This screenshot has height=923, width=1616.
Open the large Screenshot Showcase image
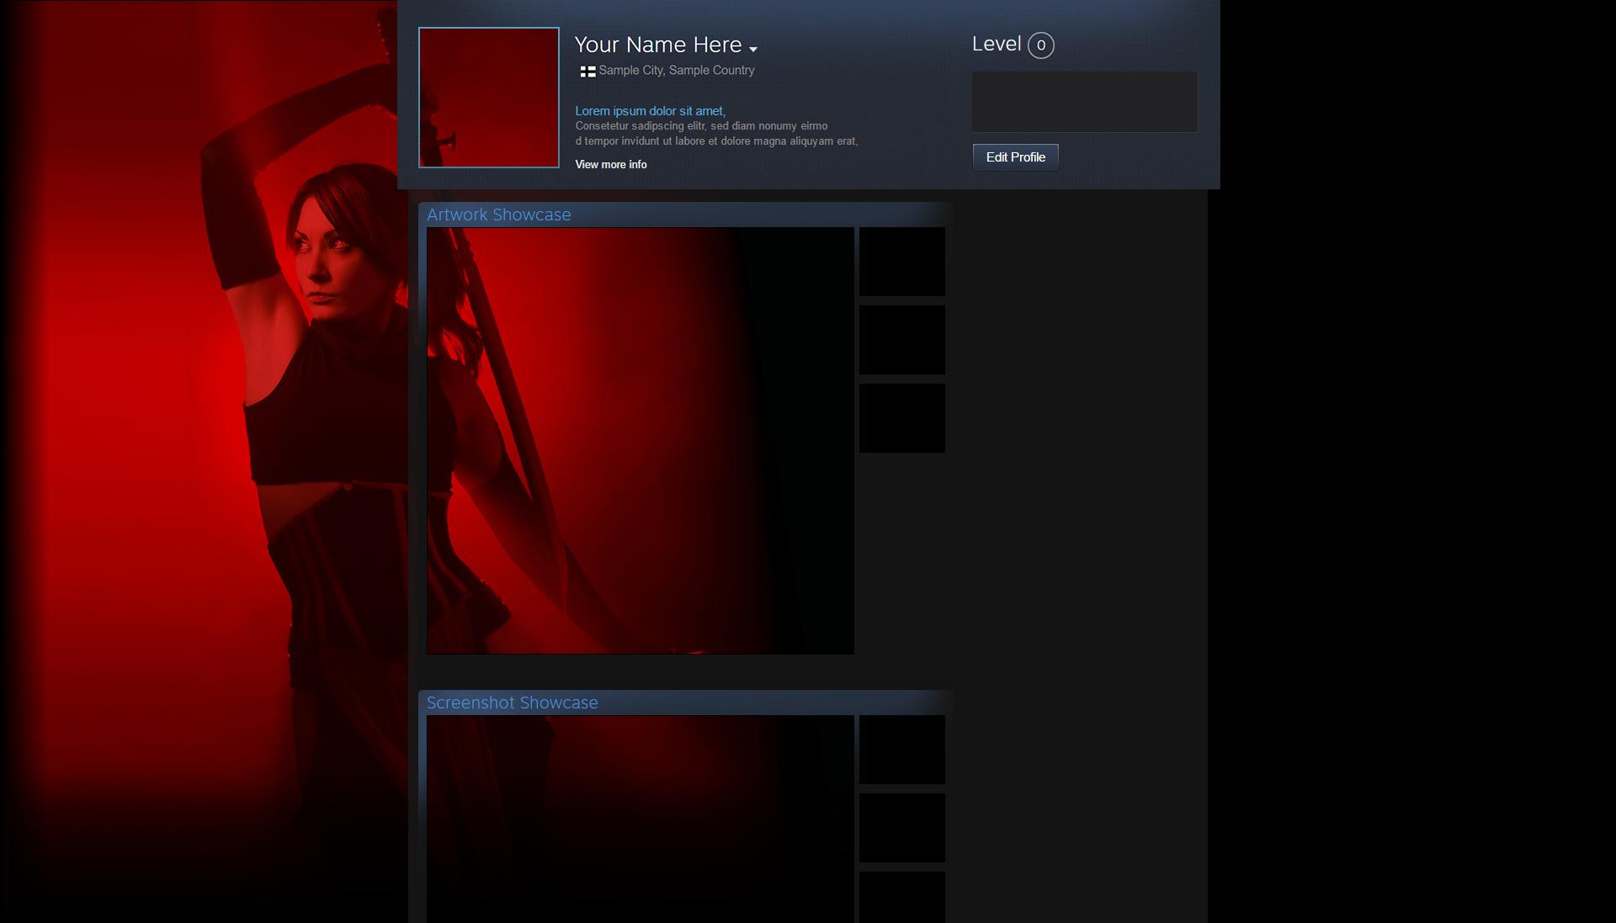(640, 819)
